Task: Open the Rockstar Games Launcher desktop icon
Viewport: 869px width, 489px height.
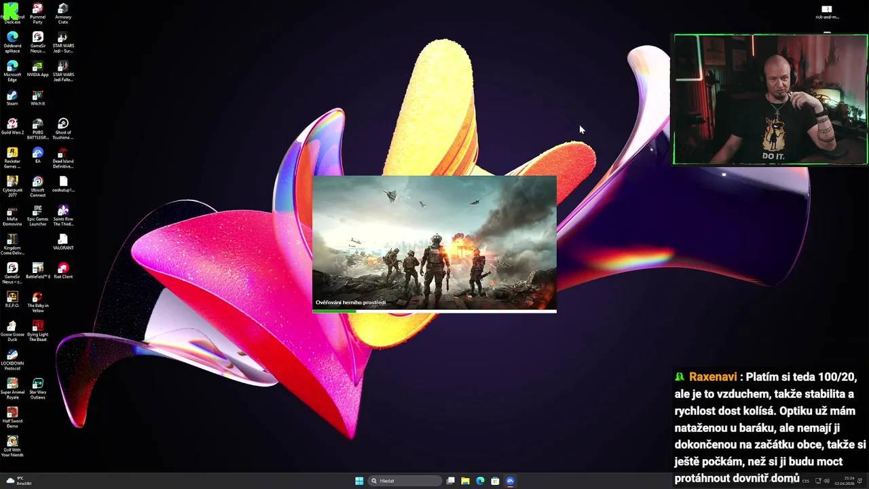Action: pyautogui.click(x=12, y=158)
